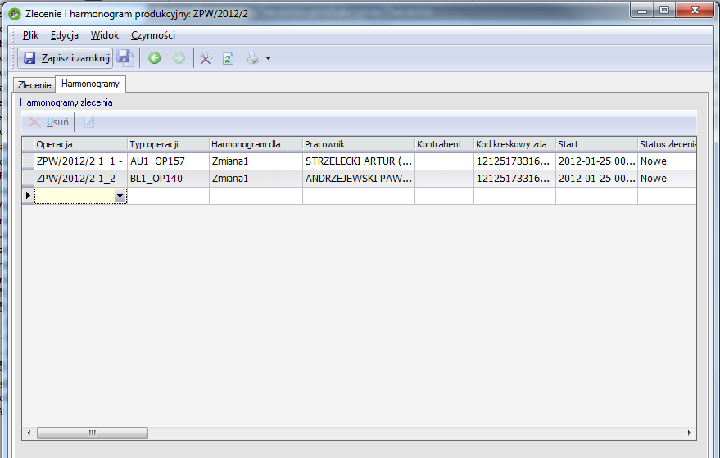Viewport: 720px width, 458px height.
Task: Open the Operacja dropdown in new row
Action: (120, 196)
